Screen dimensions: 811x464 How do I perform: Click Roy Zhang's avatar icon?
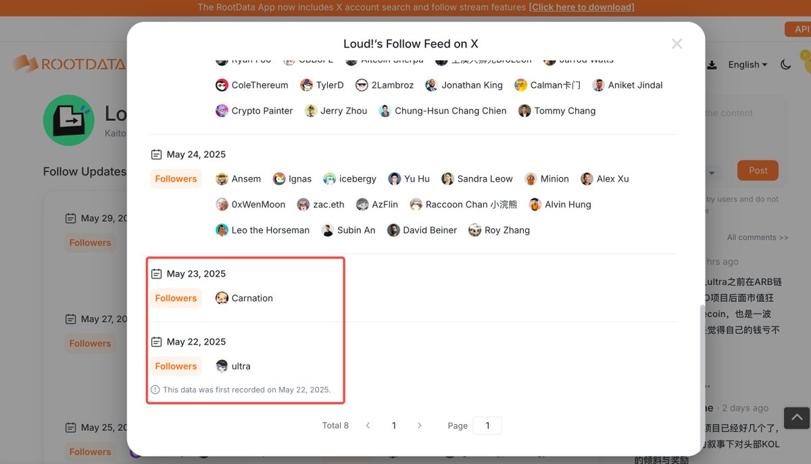474,230
